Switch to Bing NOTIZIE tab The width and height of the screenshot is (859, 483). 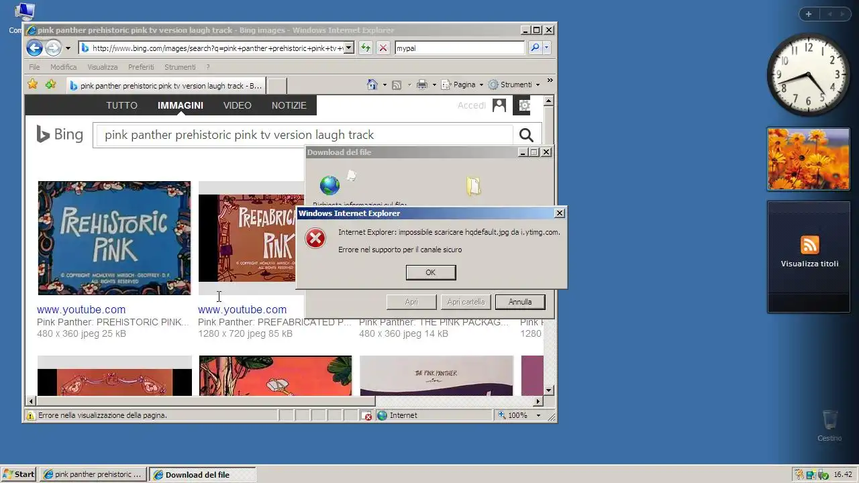click(289, 105)
